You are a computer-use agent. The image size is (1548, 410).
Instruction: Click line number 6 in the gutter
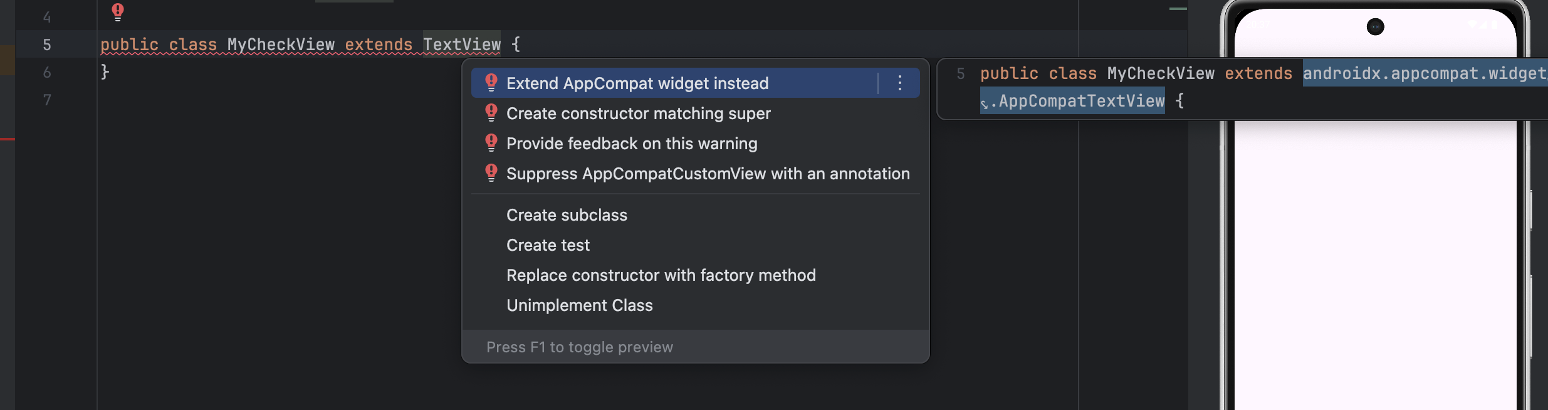tap(47, 73)
